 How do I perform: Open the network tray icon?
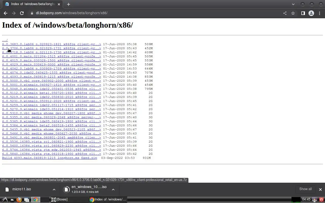[x=314, y=200]
